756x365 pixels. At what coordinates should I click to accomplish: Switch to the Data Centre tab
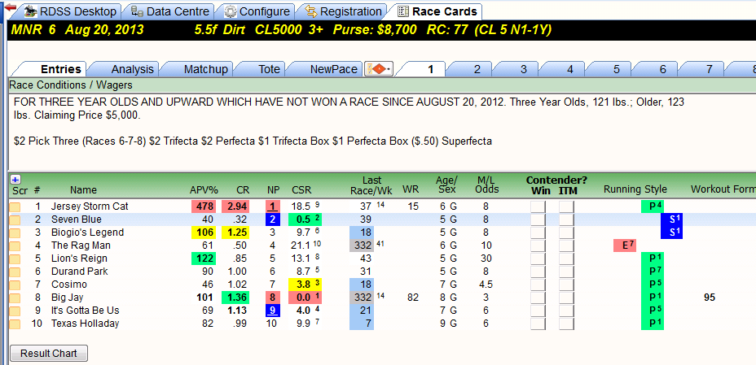point(171,11)
